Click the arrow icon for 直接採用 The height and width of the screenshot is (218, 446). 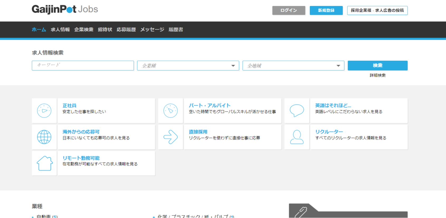pos(171,137)
